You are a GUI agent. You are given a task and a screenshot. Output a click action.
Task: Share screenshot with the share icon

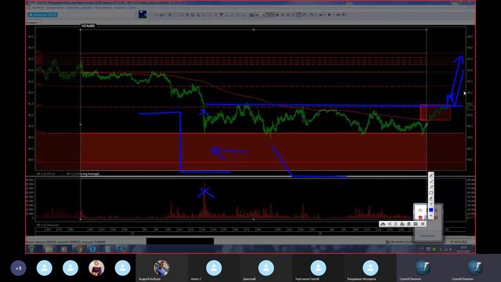tap(390, 224)
